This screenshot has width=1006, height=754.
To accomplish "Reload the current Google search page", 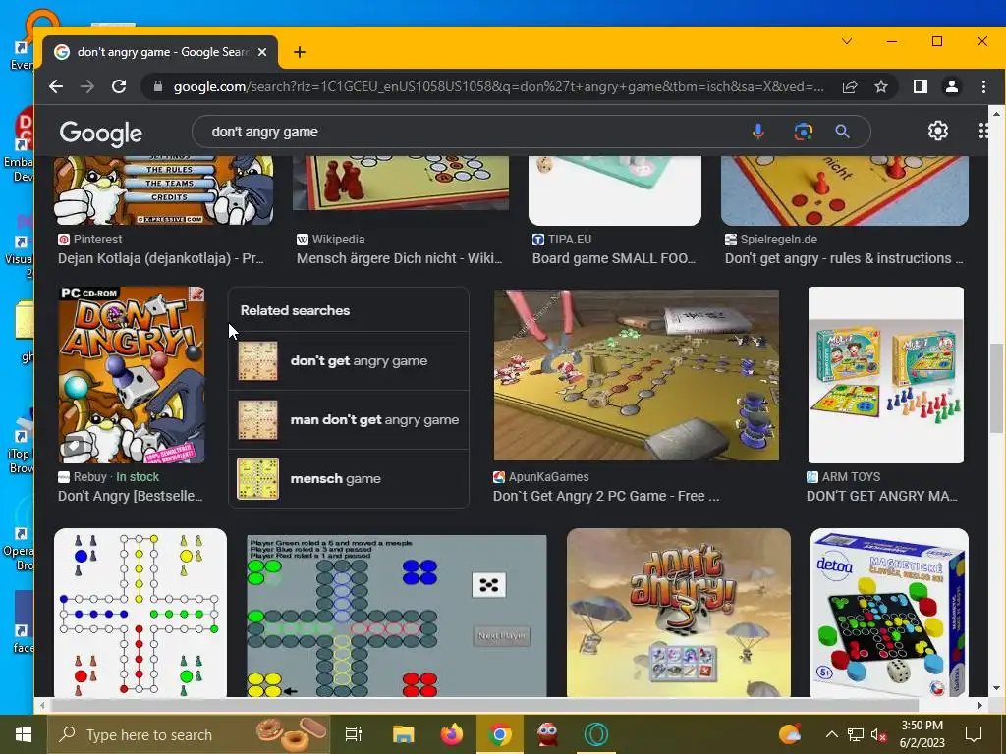I will 119,86.
